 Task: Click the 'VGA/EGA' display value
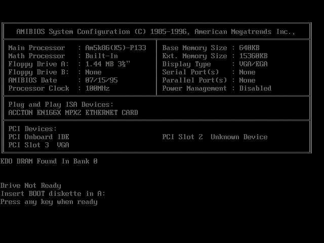[x=253, y=64]
